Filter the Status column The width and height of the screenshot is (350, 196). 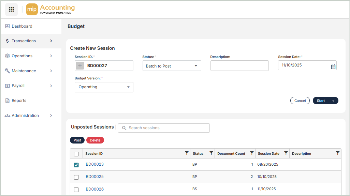[x=211, y=153]
